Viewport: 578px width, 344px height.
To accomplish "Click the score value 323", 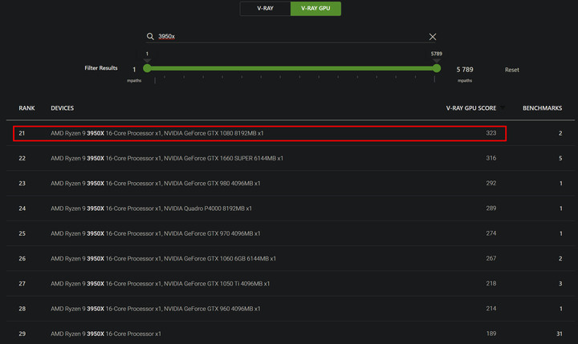I will click(490, 133).
